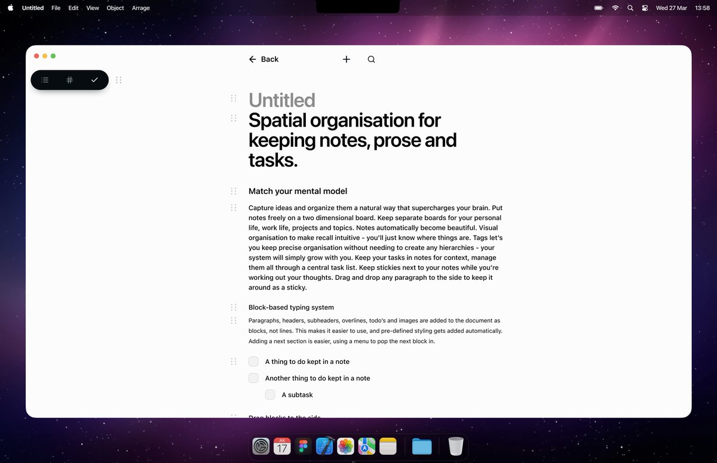
Task: Click the drag handle next to A thing to do
Action: [234, 362]
